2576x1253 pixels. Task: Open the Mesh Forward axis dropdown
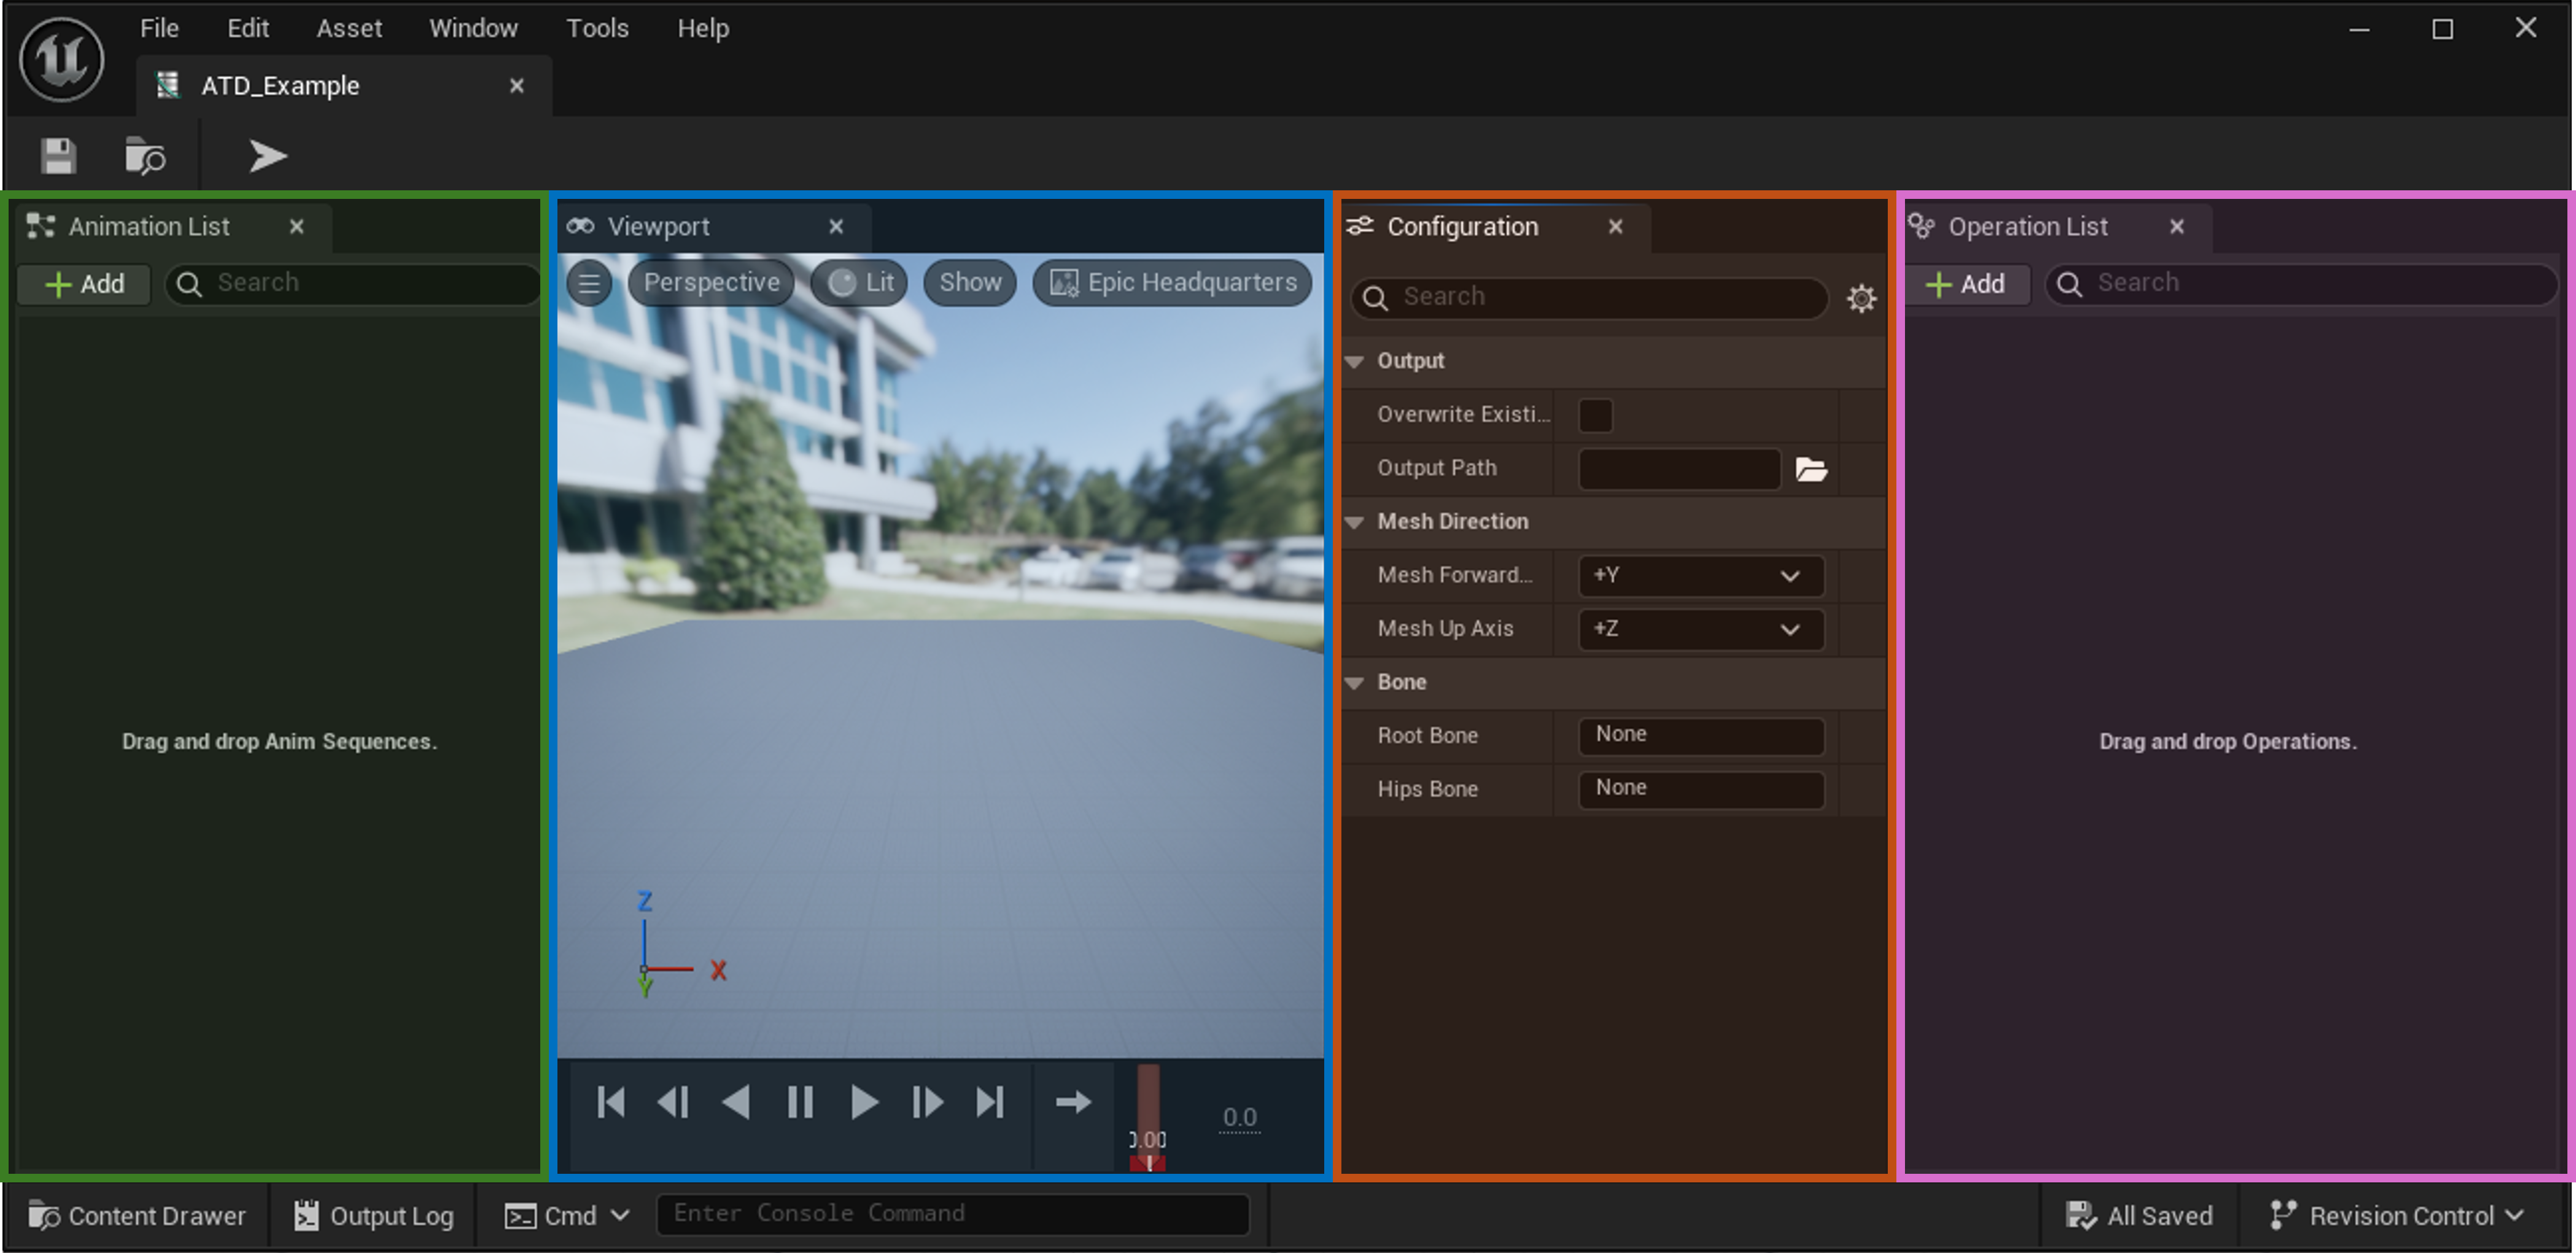coord(1700,576)
